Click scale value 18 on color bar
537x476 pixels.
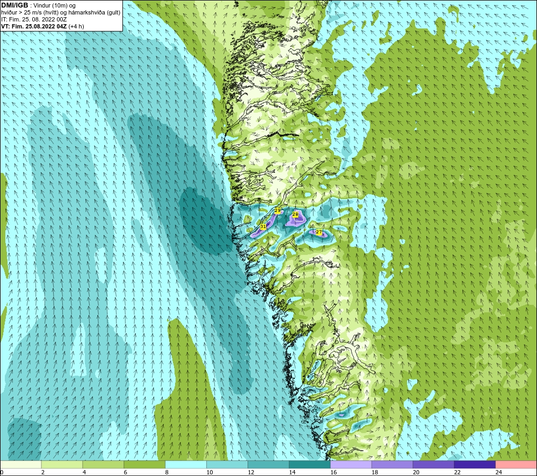click(x=375, y=472)
